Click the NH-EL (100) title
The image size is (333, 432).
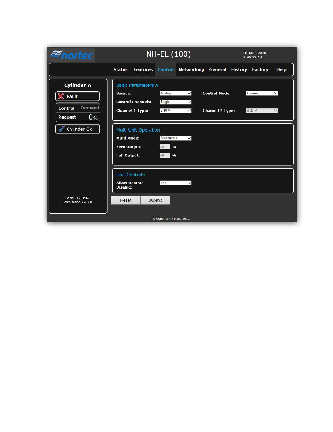click(x=169, y=54)
